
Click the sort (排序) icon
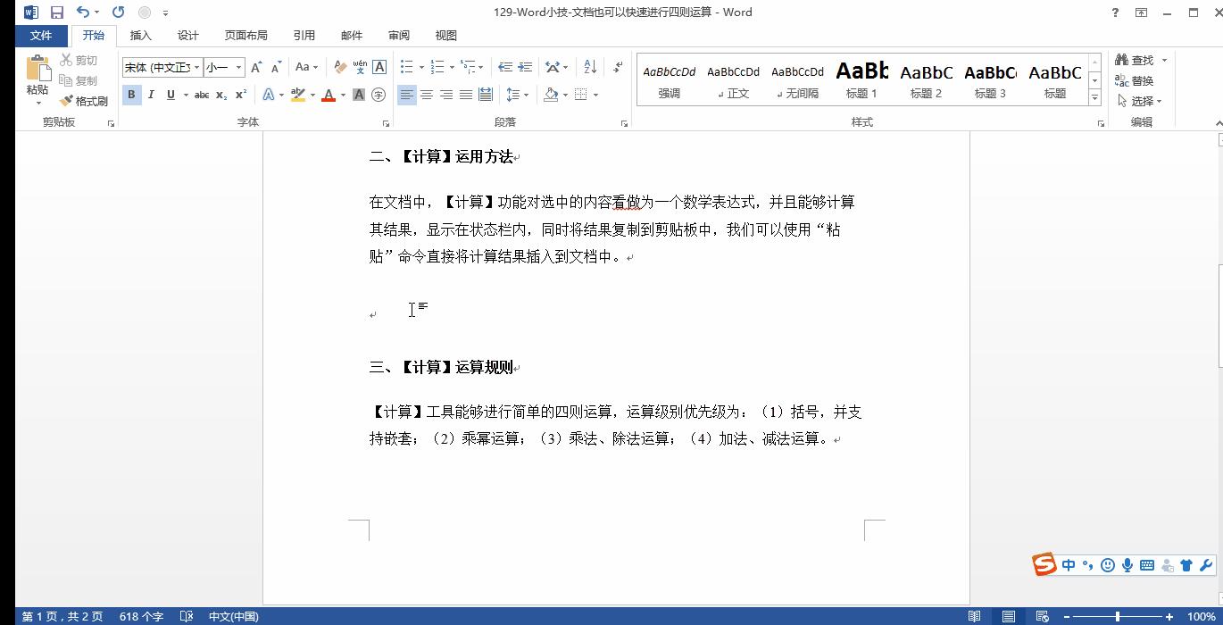tap(588, 66)
